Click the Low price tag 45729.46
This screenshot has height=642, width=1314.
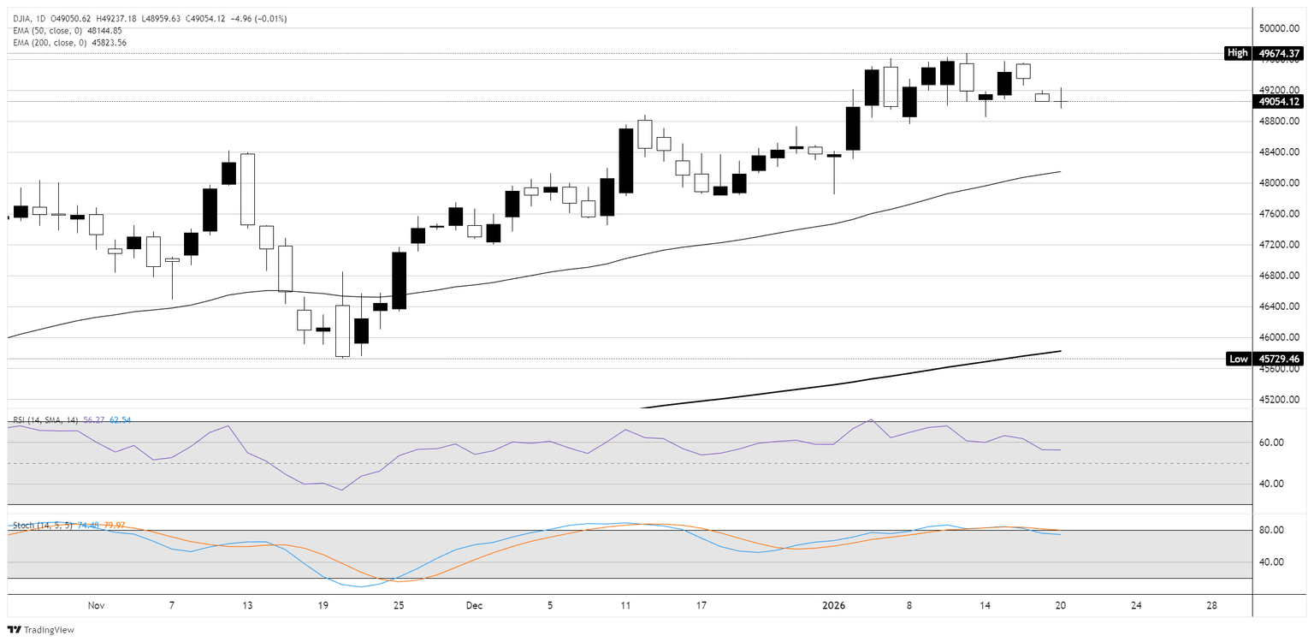pyautogui.click(x=1279, y=360)
